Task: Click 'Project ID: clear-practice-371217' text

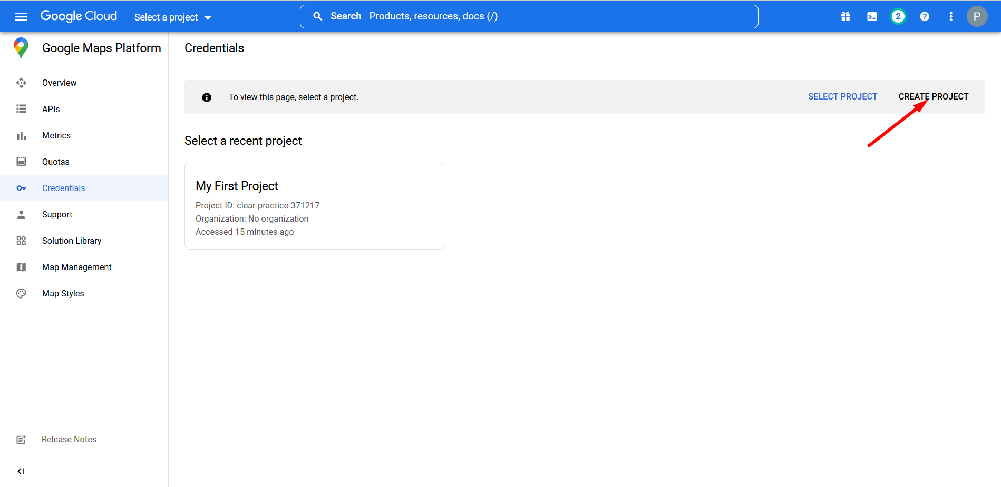Action: pos(257,205)
